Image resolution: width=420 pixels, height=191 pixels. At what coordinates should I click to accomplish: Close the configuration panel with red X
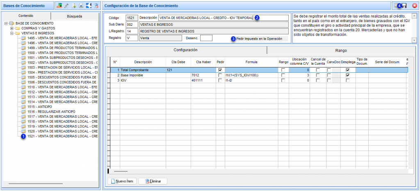tap(415, 5)
